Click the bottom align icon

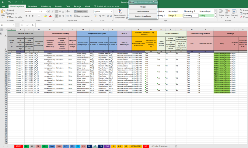pos(63,12)
